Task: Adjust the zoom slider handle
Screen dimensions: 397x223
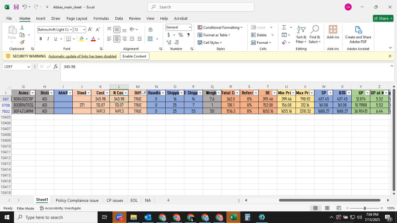Action: 365,208
